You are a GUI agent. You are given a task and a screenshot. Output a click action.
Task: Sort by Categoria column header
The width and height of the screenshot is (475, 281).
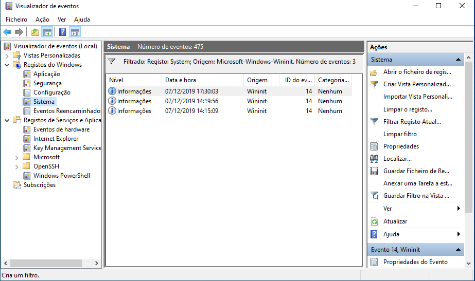tap(333, 80)
